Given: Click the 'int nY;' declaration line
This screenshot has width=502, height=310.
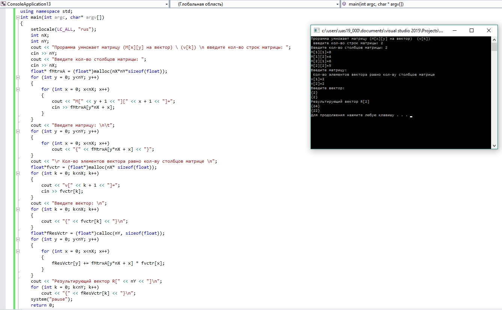Looking at the screenshot, I should [40, 41].
